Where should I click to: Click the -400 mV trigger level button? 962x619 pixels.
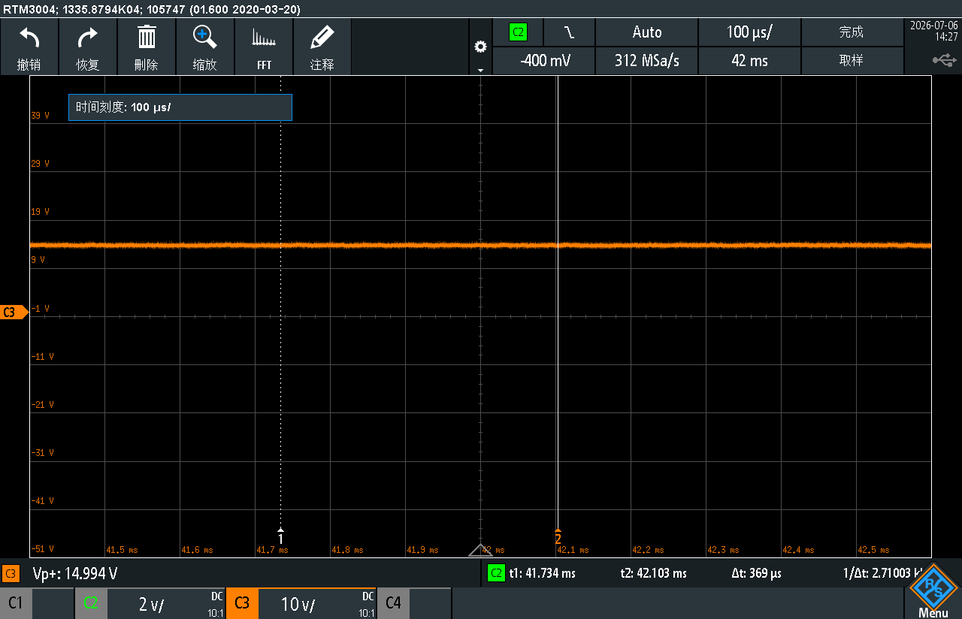[x=544, y=61]
